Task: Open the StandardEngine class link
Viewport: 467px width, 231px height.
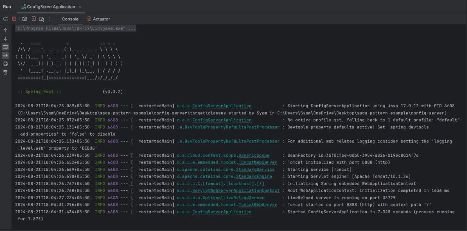Action: point(254,177)
